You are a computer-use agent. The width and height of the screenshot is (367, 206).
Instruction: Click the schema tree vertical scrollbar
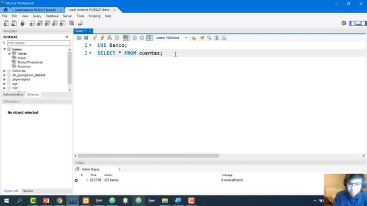pos(69,68)
